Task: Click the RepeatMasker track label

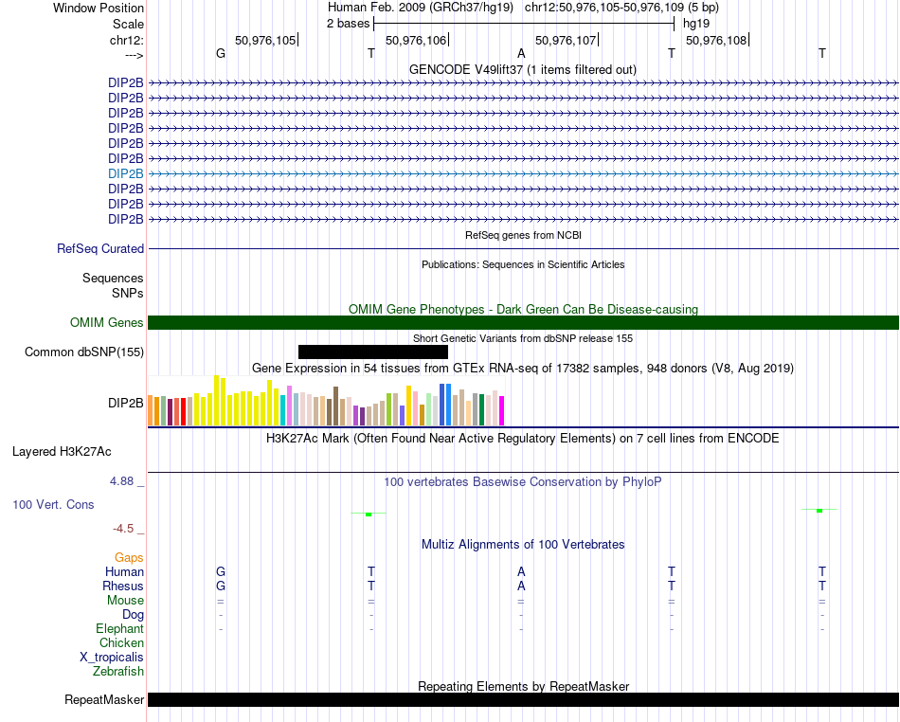Action: click(x=104, y=699)
